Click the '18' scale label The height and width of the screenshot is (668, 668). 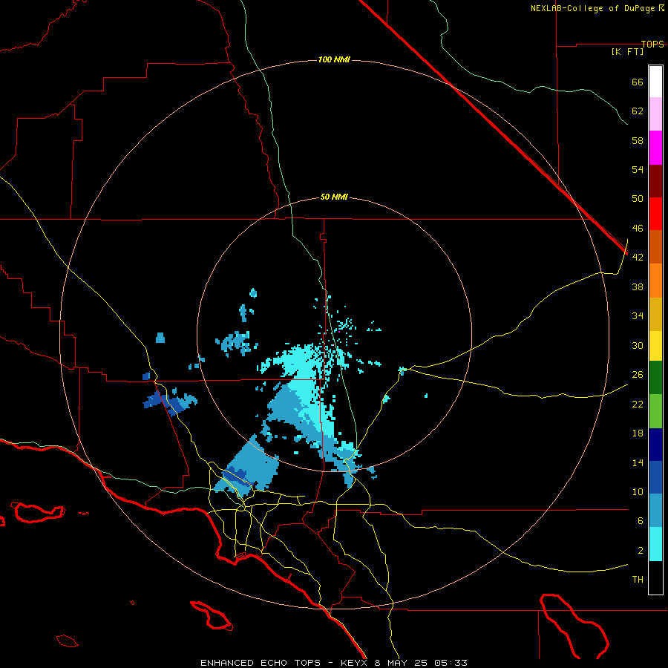coord(638,433)
